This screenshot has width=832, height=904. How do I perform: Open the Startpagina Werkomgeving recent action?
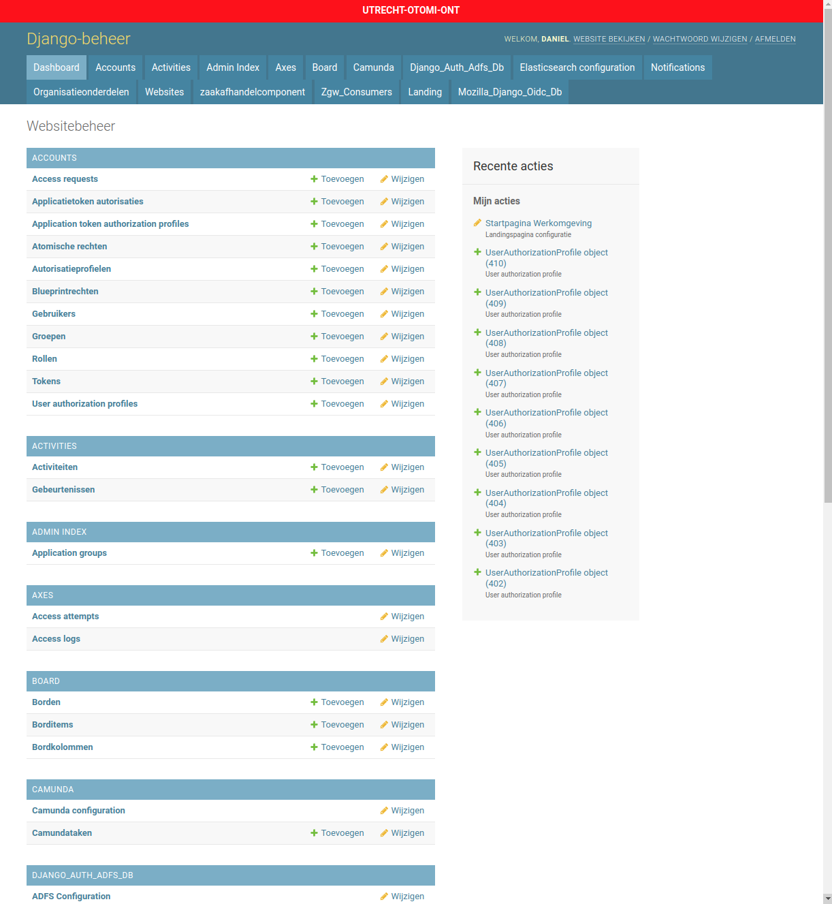[x=539, y=223]
